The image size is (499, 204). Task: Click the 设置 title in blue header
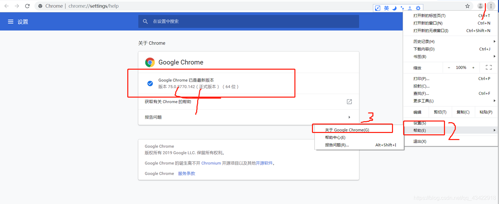click(23, 22)
